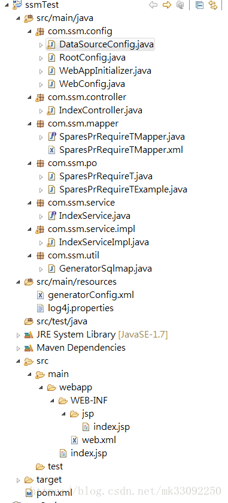228x503 pixels.
Task: Click the pom.xml Maven file icon
Action: (x=29, y=493)
